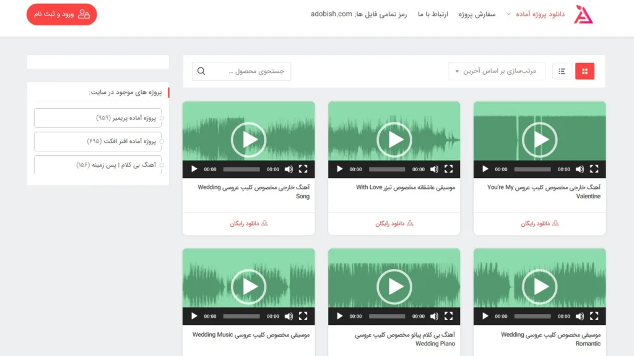This screenshot has width=634, height=356.
Task: Play the Wedding Song audio from control bar
Action: pos(194,169)
